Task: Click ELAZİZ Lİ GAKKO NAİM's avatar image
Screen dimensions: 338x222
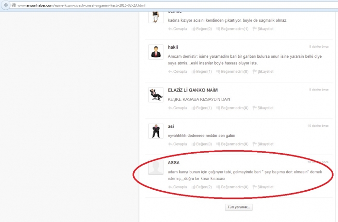Action: click(156, 94)
